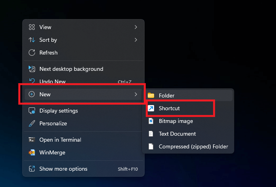Expand the New submenu chevron
276x187 pixels.
tap(136, 94)
